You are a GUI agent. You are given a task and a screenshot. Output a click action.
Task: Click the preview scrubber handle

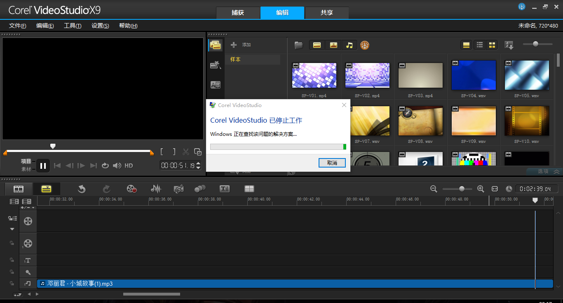pos(53,146)
